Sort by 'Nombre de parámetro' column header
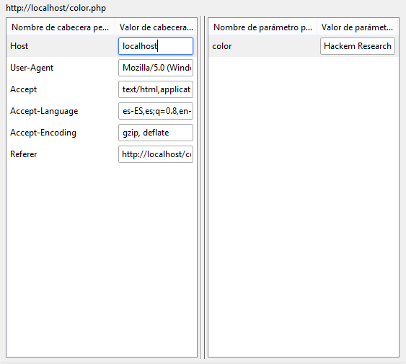Screen dimensions: 406x364 [262, 27]
